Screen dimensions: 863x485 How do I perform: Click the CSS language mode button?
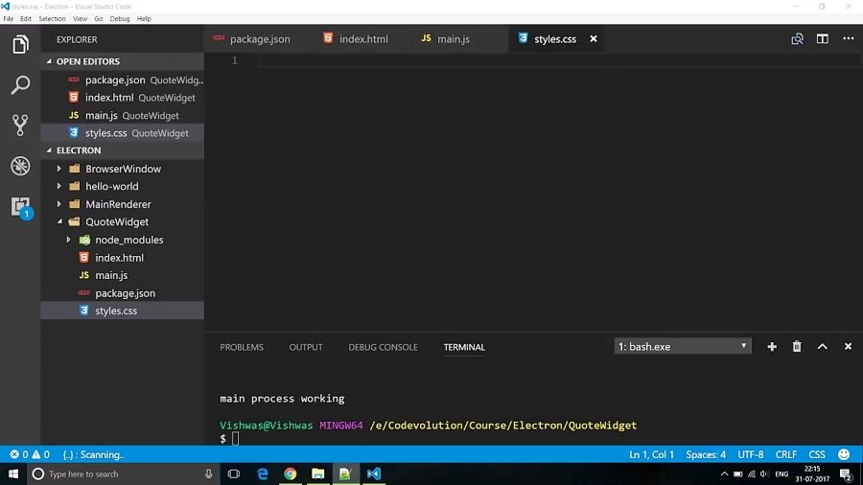click(817, 454)
